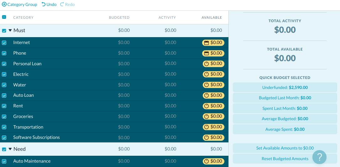The width and height of the screenshot is (340, 167).
Task: Select Budgeted Last Month quick budget option
Action: [285, 98]
